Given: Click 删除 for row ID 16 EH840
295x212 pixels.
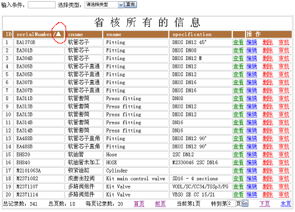Looking at the screenshot, I should (x=268, y=162).
